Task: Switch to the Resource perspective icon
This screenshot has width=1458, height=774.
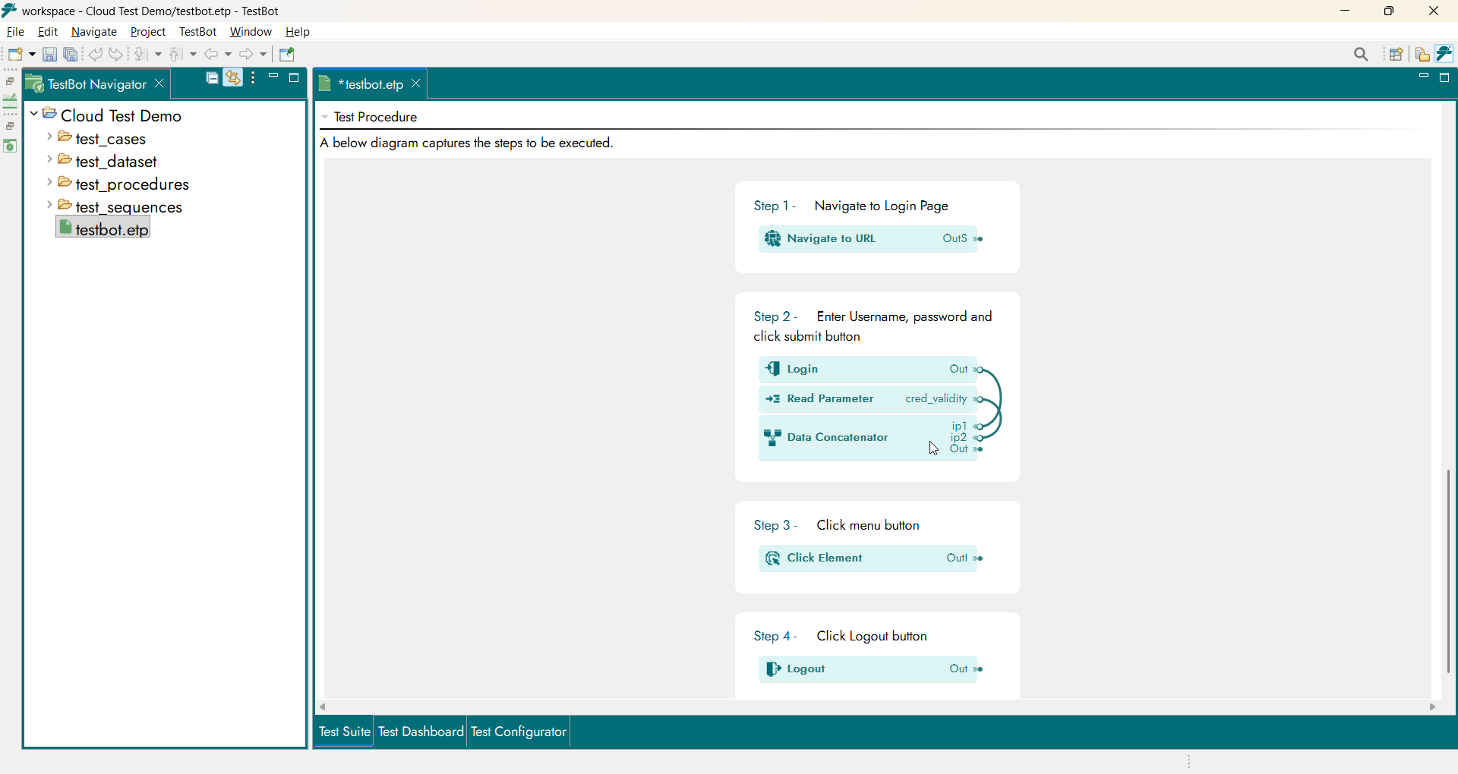Action: point(1422,55)
